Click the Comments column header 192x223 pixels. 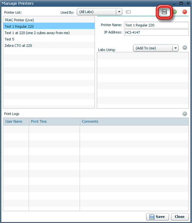(x=134, y=122)
